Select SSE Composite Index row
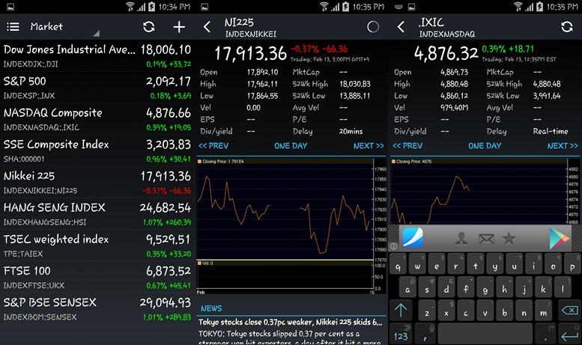The image size is (582, 345). click(x=97, y=150)
